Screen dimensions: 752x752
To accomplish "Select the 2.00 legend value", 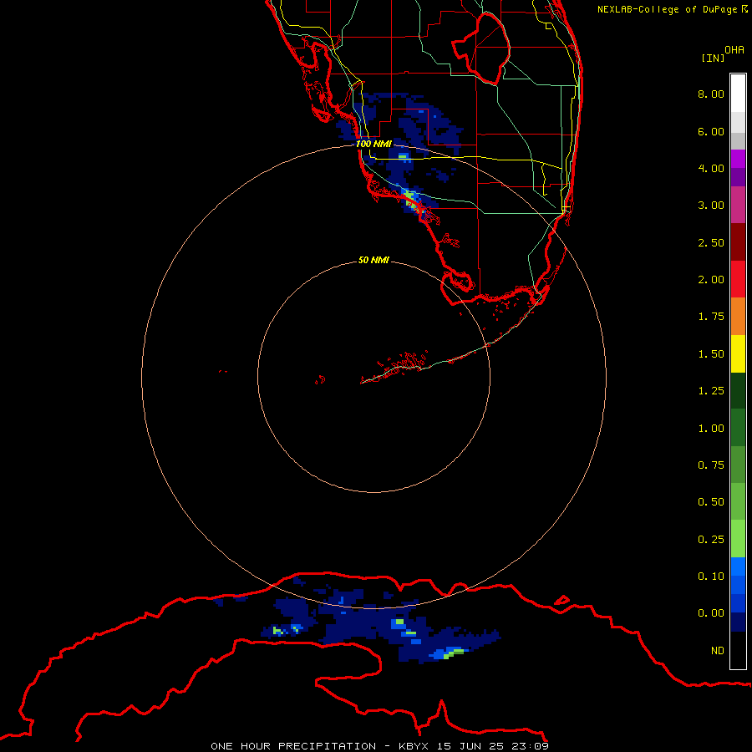I will (x=711, y=280).
